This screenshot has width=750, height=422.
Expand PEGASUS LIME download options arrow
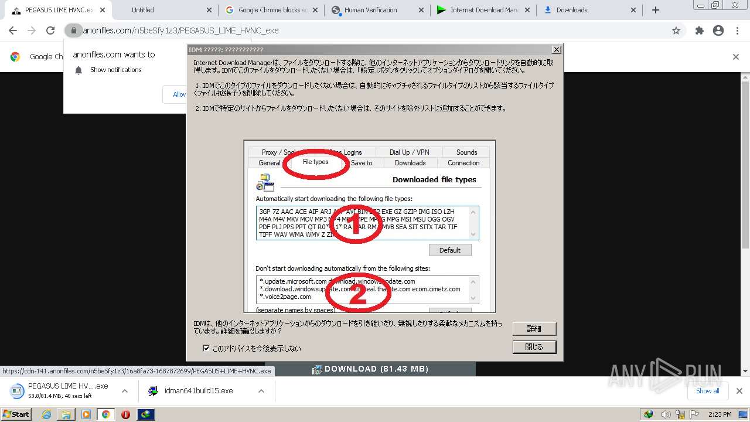[125, 391]
